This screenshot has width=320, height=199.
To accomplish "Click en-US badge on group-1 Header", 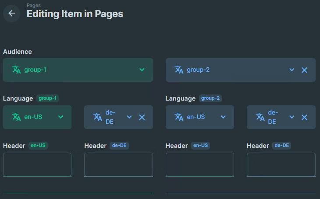I will click(x=38, y=146).
